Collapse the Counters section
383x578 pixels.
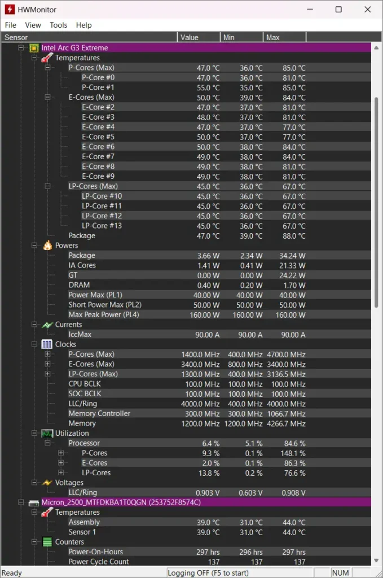tap(34, 542)
